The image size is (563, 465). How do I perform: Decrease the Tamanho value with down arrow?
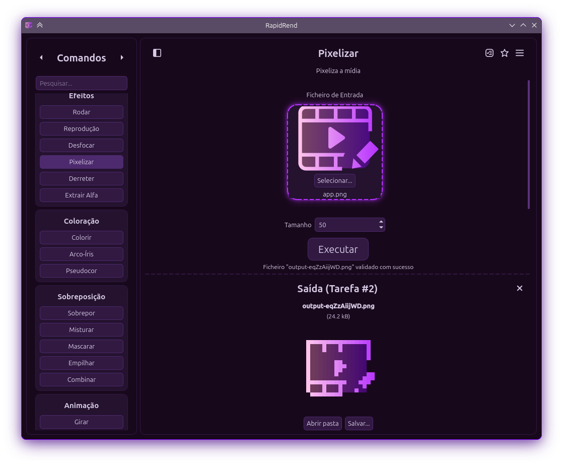[x=381, y=227]
